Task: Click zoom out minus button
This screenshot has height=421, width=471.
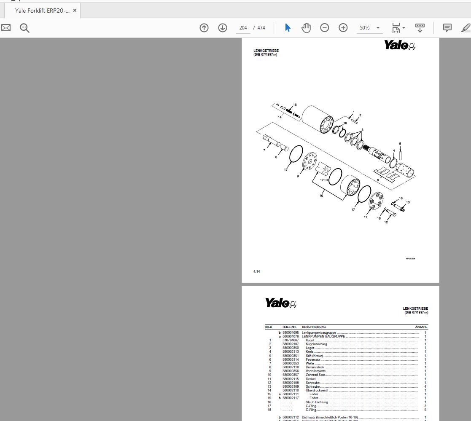Action: tap(324, 28)
